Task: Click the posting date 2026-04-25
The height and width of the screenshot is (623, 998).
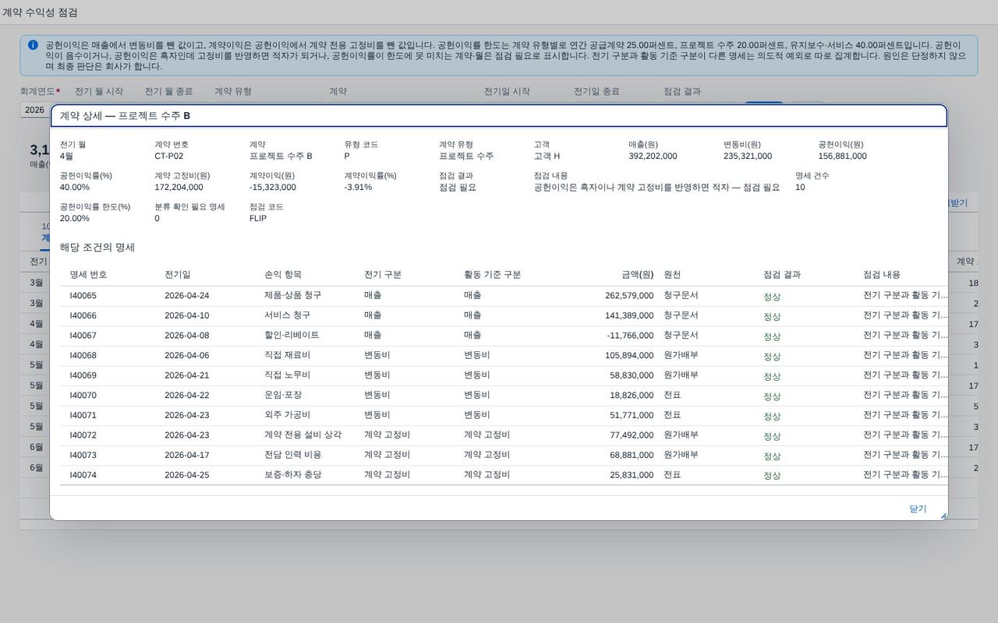Action: pos(186,475)
